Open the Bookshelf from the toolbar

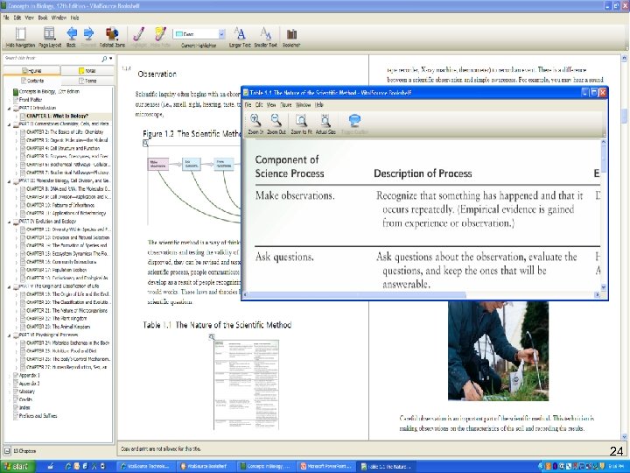coord(290,34)
